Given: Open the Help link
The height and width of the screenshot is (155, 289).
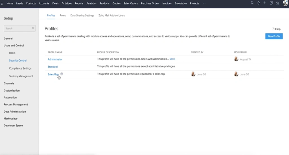Looking at the screenshot, I should click(278, 29).
